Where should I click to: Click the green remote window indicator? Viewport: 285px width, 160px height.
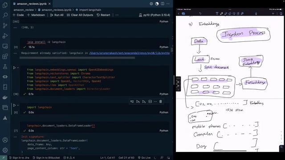click(4, 158)
